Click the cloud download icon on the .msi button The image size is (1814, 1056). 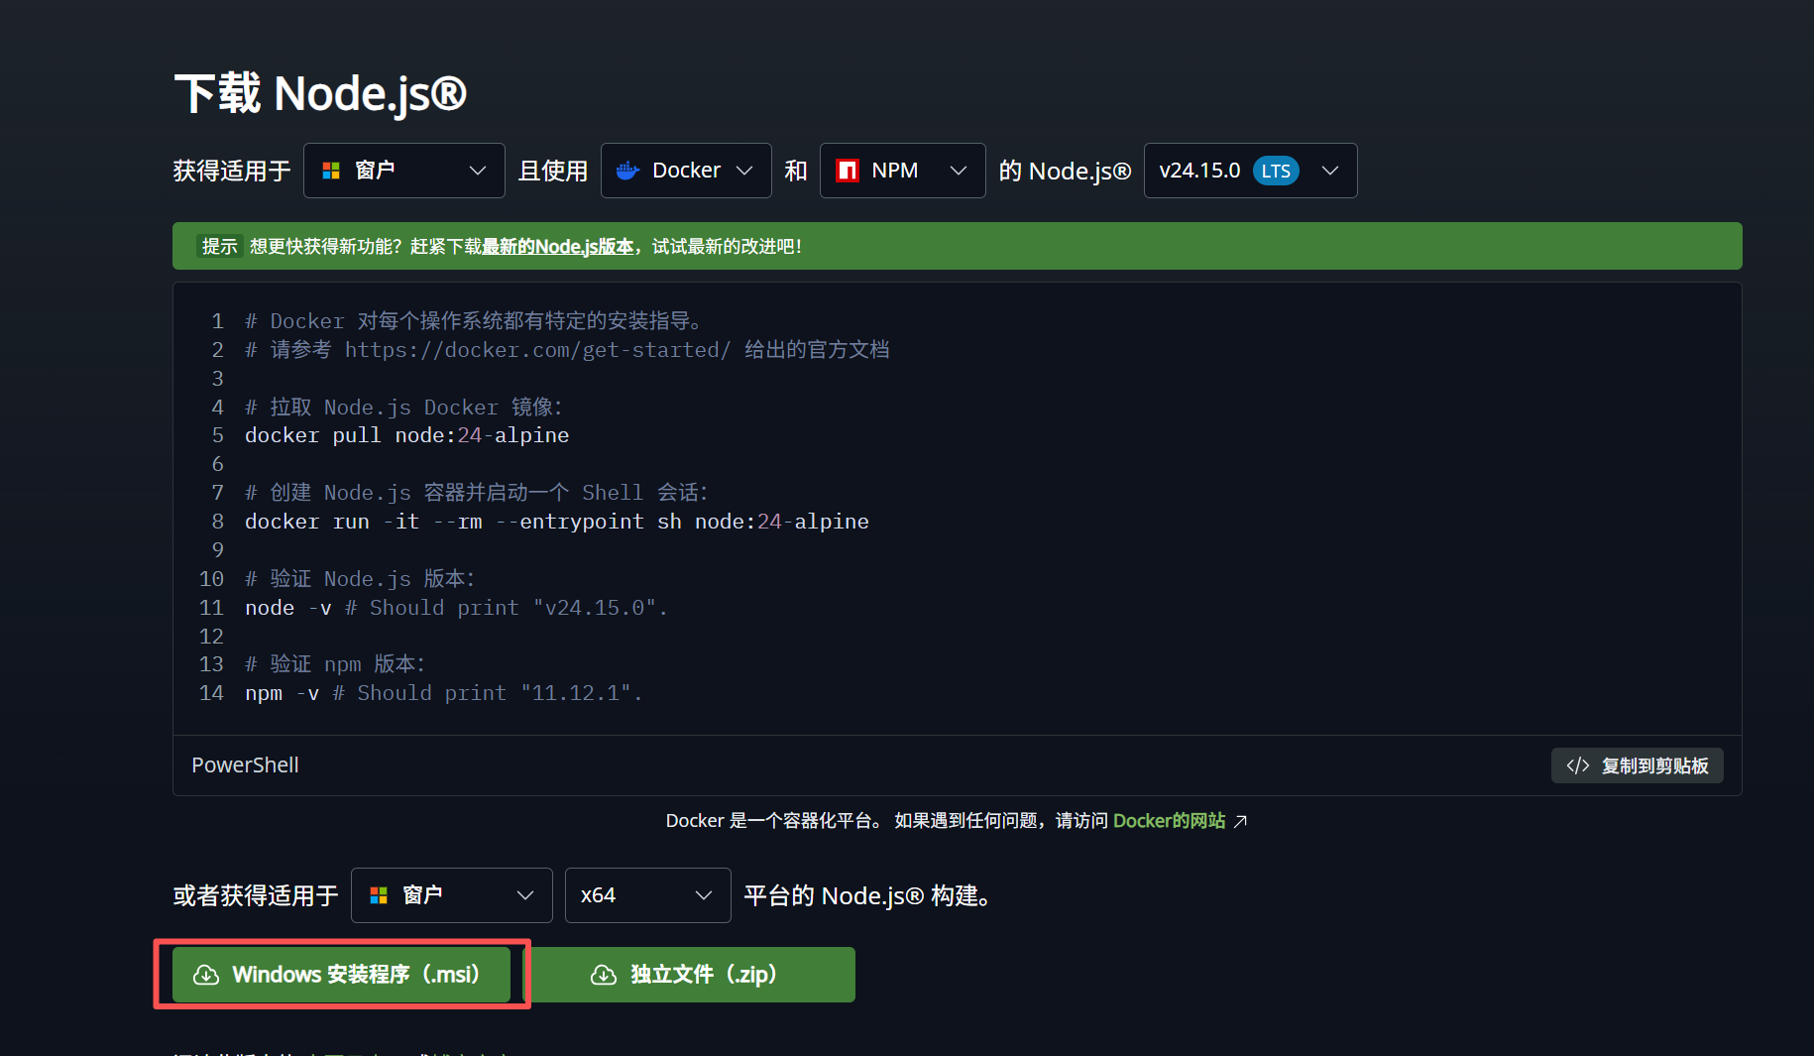(x=206, y=975)
